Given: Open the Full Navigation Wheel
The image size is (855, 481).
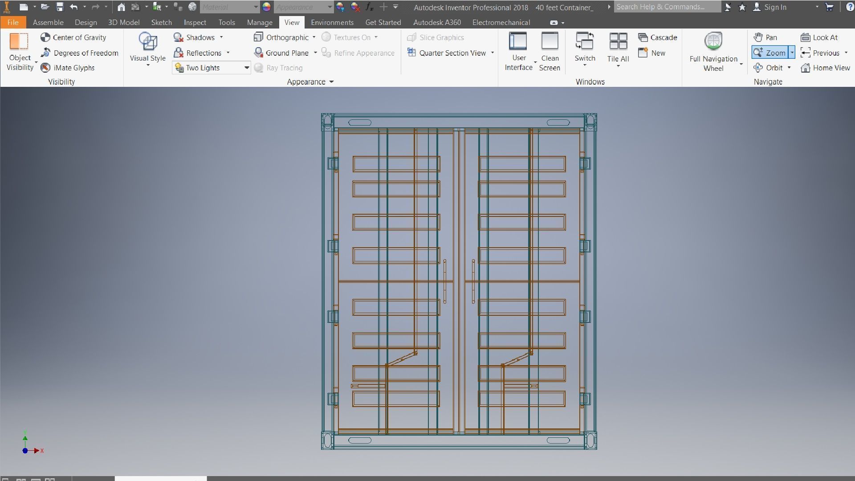Looking at the screenshot, I should coord(713,42).
